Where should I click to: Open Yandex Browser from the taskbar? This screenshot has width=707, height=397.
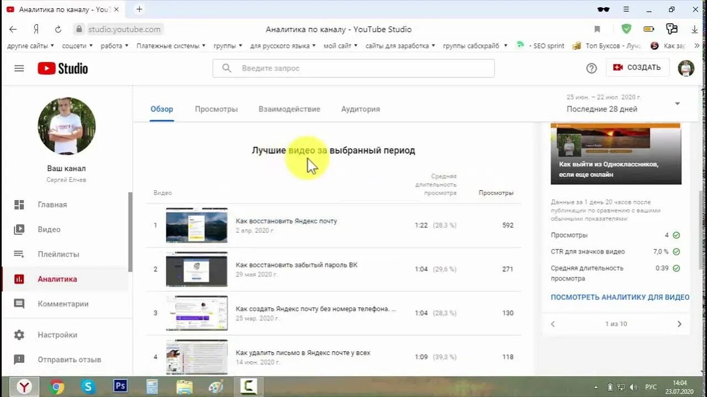[24, 387]
